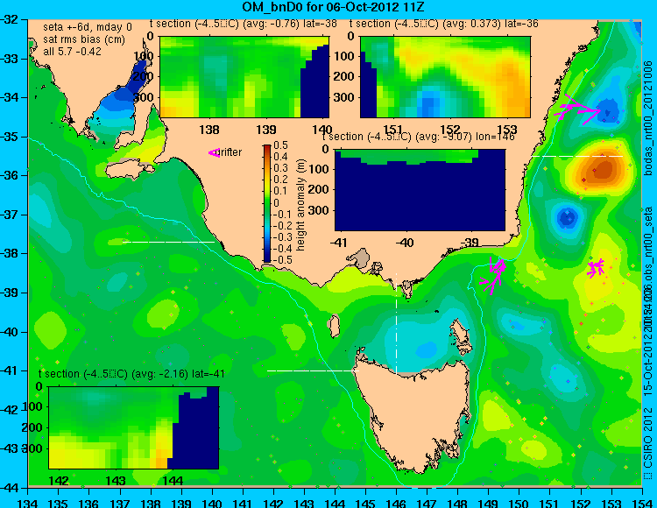Click the white dashed section line along lon 146
Viewport: 657px width, 508px height.
[x=396, y=323]
